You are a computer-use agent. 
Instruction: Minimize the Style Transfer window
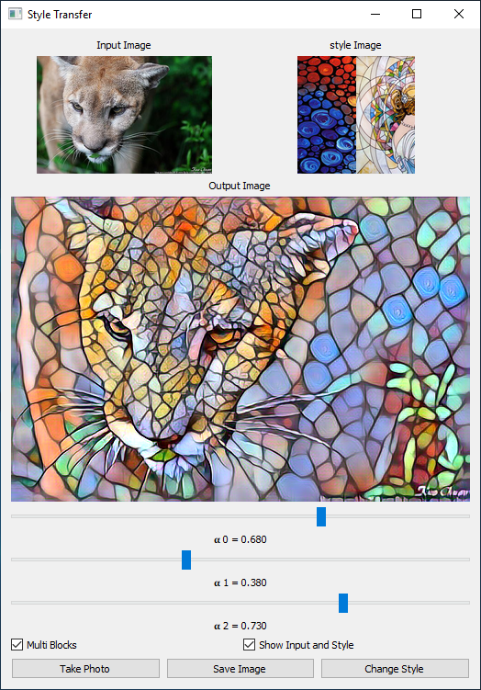pyautogui.click(x=375, y=14)
